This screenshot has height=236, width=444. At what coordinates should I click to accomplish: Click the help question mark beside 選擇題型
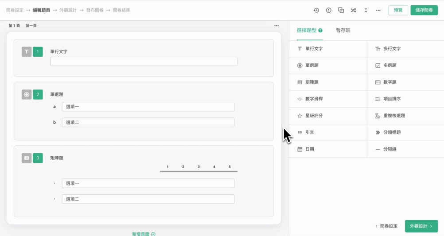(x=320, y=31)
